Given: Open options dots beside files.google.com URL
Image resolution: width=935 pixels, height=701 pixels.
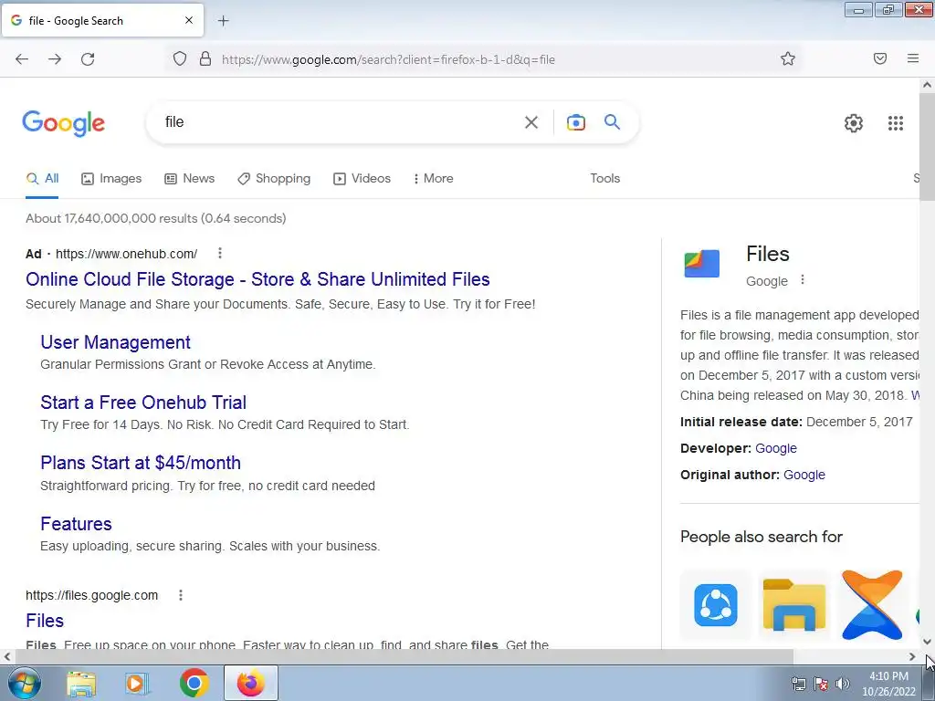Looking at the screenshot, I should pyautogui.click(x=181, y=595).
